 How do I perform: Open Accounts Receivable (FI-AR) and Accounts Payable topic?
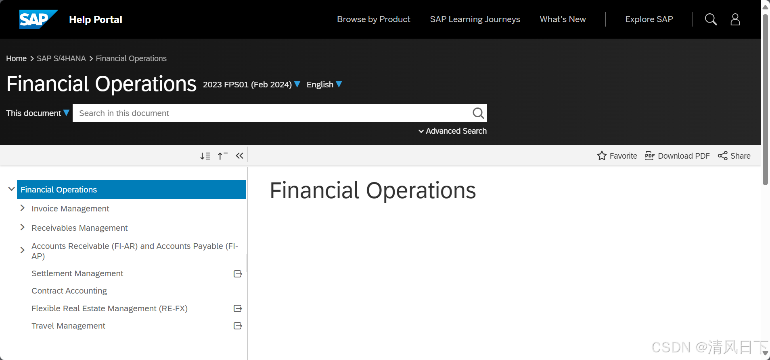[135, 251]
